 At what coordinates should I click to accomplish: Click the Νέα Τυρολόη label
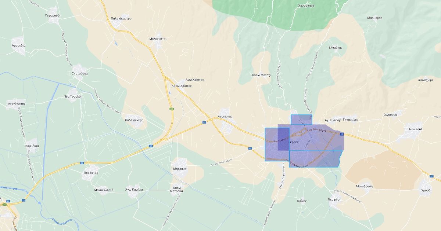(73, 96)
